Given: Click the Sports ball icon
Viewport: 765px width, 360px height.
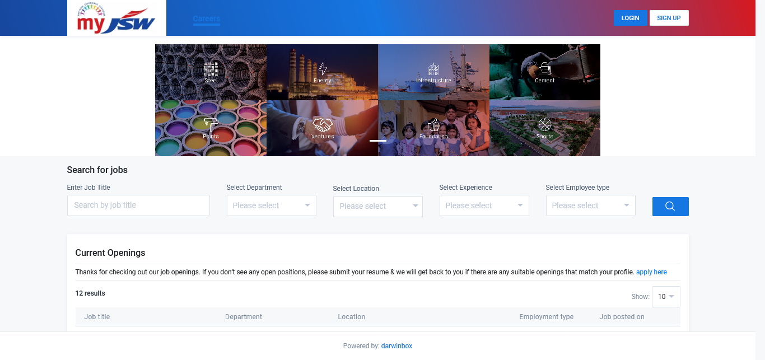Looking at the screenshot, I should click(544, 124).
